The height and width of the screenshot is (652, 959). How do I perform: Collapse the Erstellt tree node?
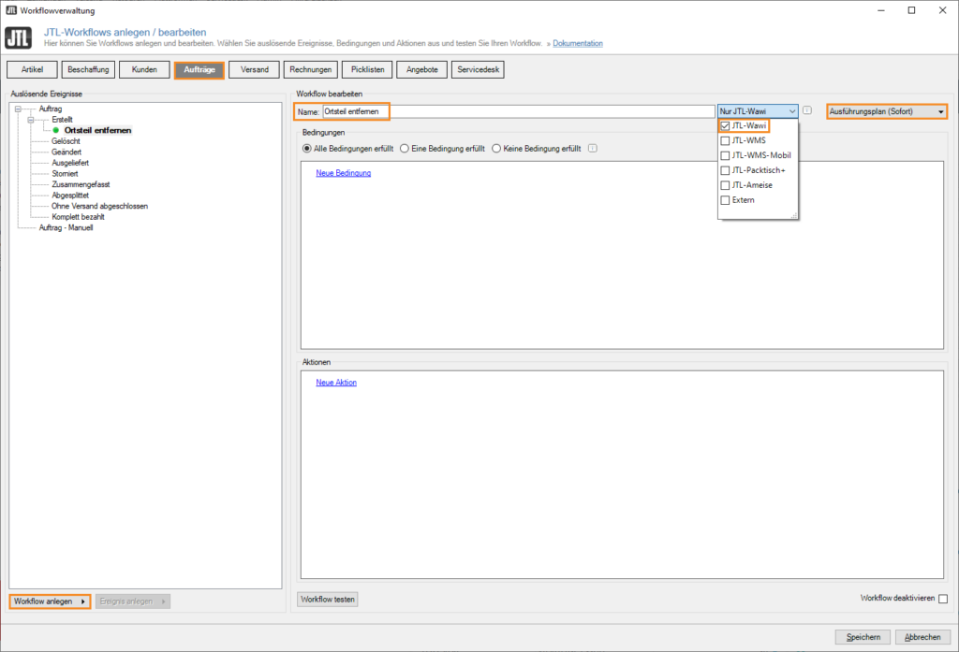pyautogui.click(x=30, y=120)
